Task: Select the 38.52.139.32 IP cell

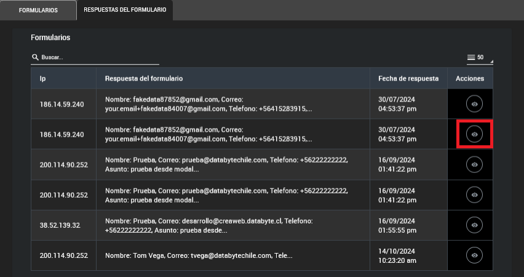Action: click(60, 225)
